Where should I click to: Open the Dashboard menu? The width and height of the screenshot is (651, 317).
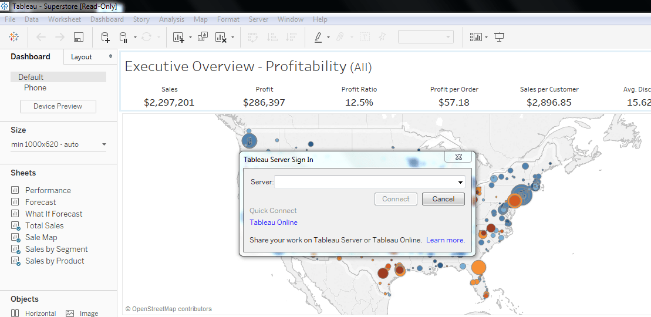(107, 19)
